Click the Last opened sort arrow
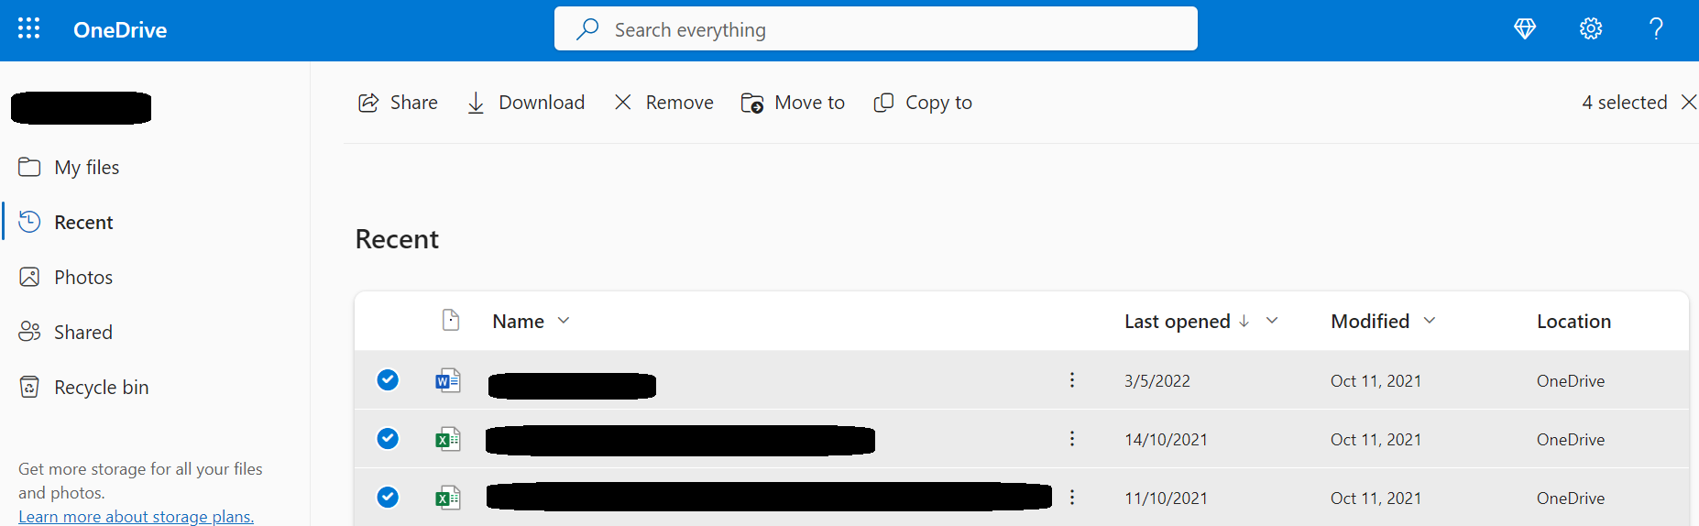Image resolution: width=1699 pixels, height=526 pixels. click(1244, 321)
